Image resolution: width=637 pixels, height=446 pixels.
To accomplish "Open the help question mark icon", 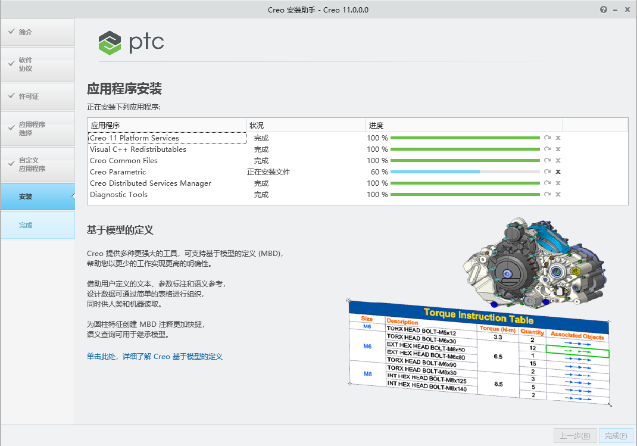I will (x=604, y=10).
